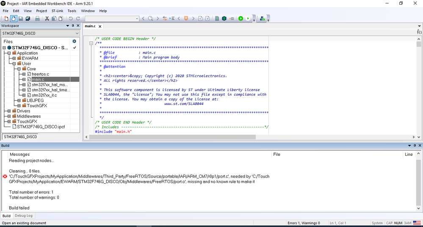Expand the freertos.c file node
The height and width of the screenshot is (227, 423).
click(x=24, y=74)
